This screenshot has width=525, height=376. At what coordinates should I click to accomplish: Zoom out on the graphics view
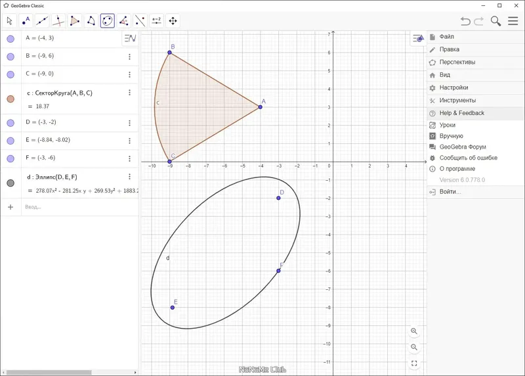(x=414, y=347)
